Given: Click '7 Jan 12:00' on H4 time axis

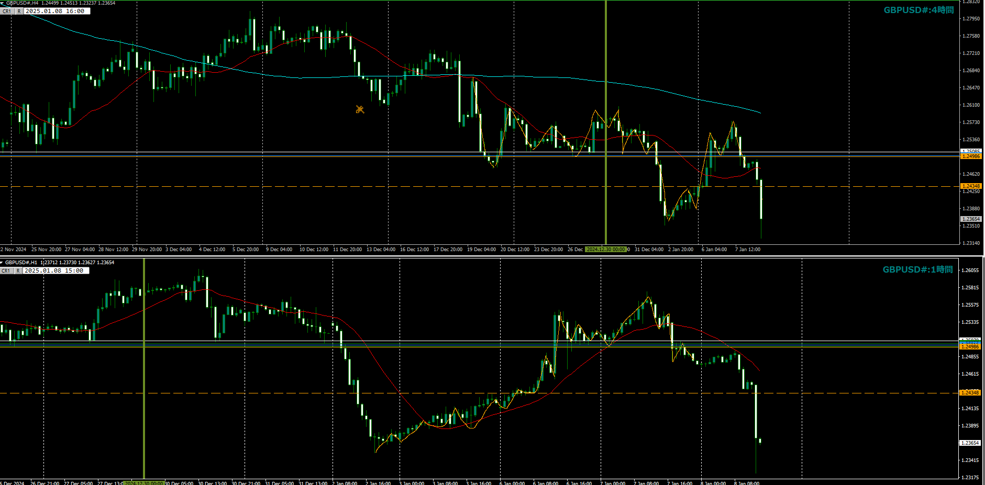Looking at the screenshot, I should pyautogui.click(x=748, y=250).
